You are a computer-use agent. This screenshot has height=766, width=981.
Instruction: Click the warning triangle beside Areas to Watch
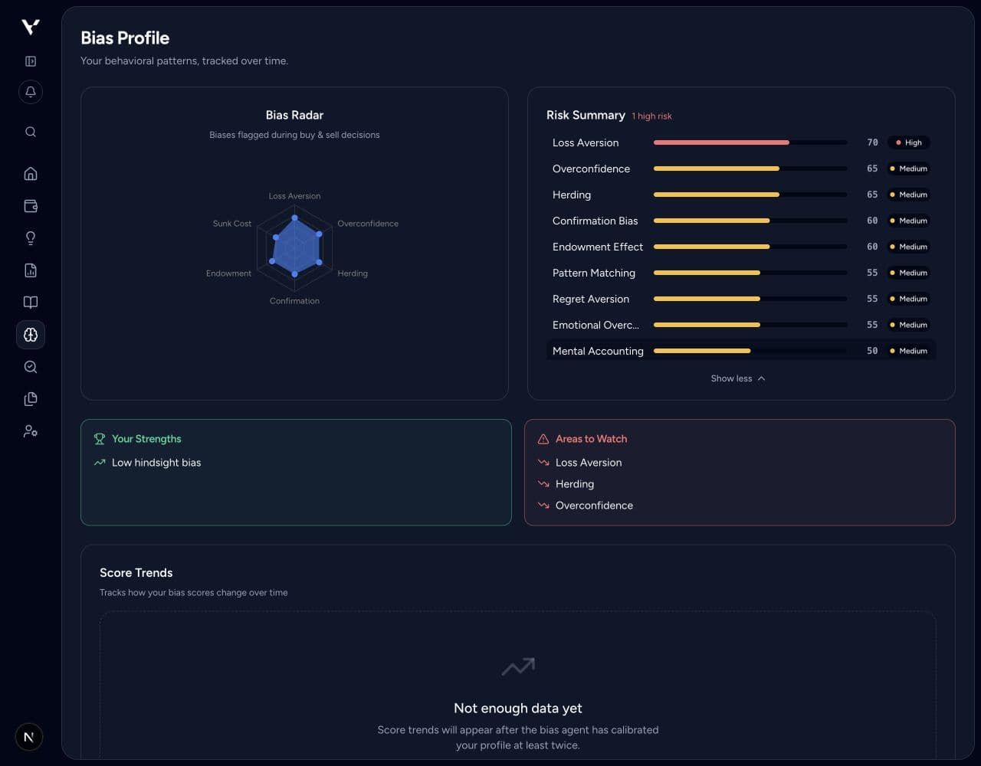click(543, 439)
